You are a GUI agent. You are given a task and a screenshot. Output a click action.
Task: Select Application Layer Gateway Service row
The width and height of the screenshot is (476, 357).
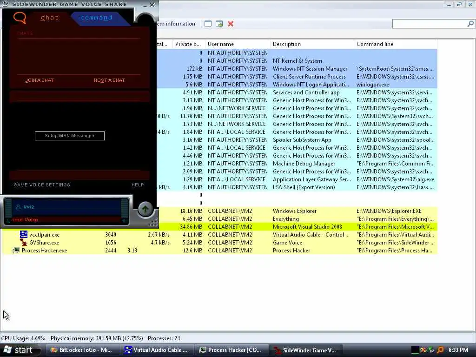click(297, 179)
